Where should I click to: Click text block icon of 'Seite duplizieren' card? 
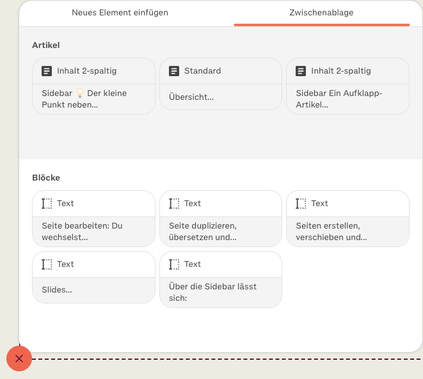[174, 204]
